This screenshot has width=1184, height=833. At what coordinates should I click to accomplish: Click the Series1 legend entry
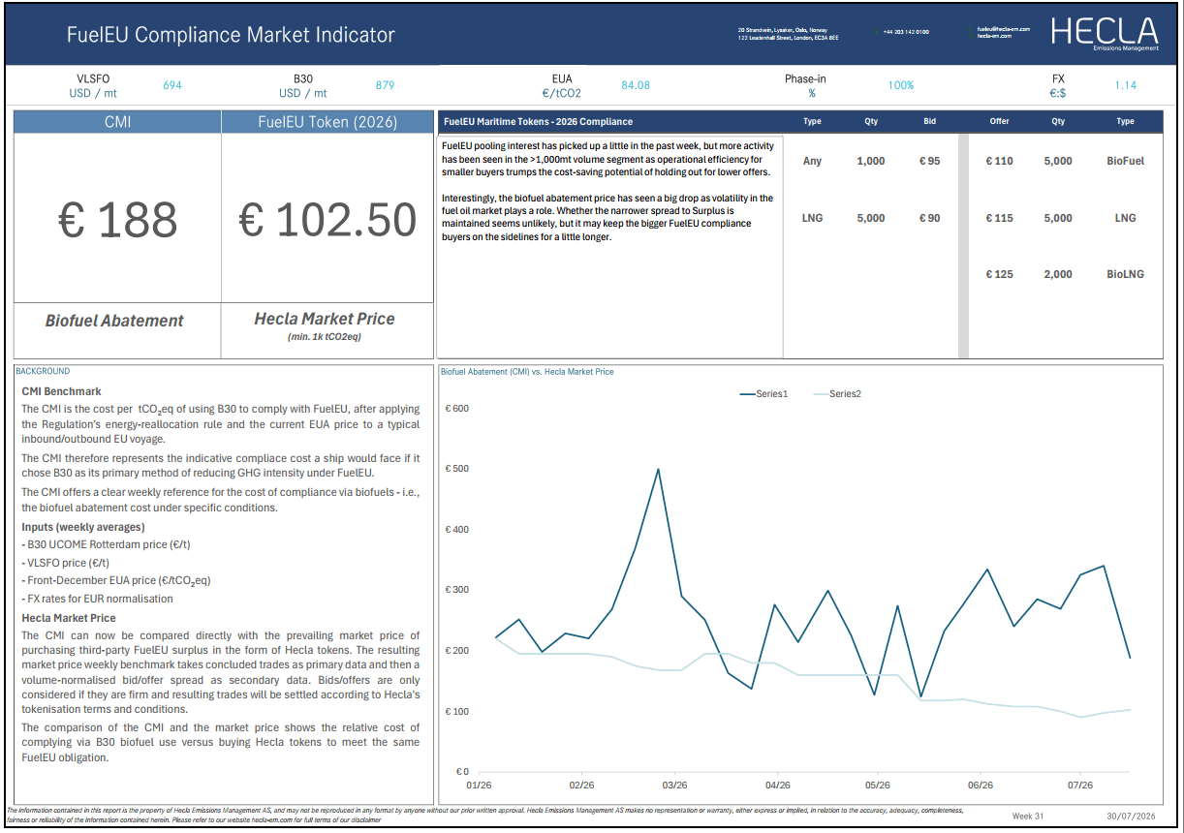pyautogui.click(x=763, y=394)
